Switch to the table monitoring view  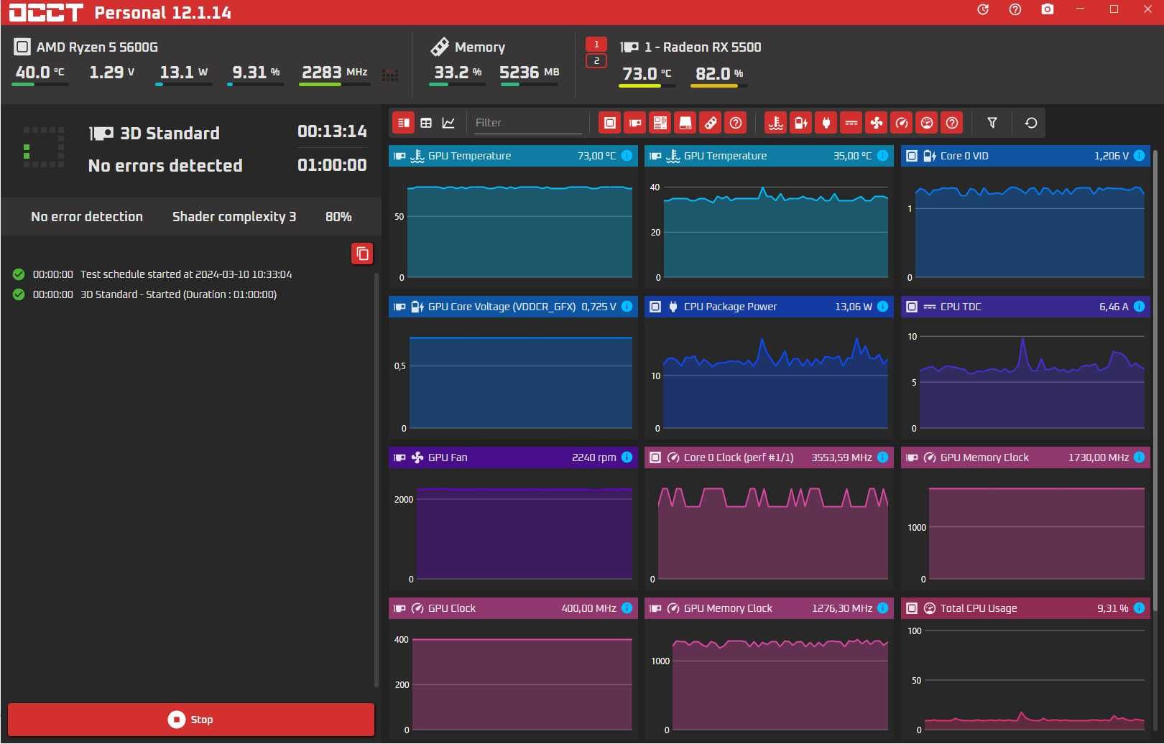pos(426,123)
